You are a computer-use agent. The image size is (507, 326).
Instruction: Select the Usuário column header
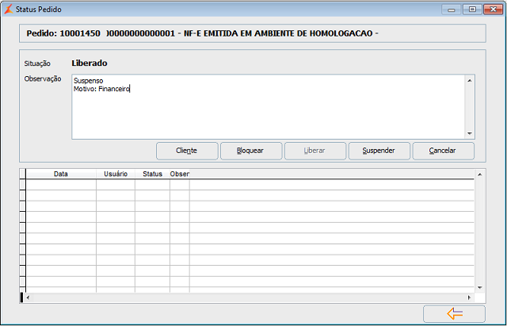[116, 174]
